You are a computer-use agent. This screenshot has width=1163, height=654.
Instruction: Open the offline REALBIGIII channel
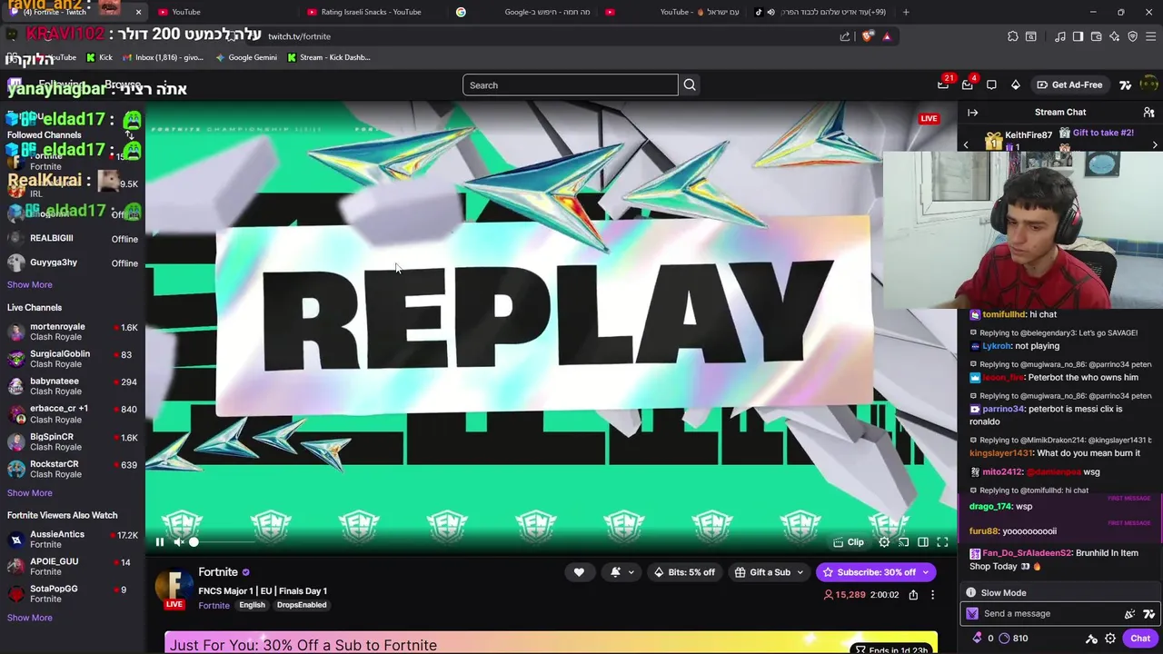73,238
